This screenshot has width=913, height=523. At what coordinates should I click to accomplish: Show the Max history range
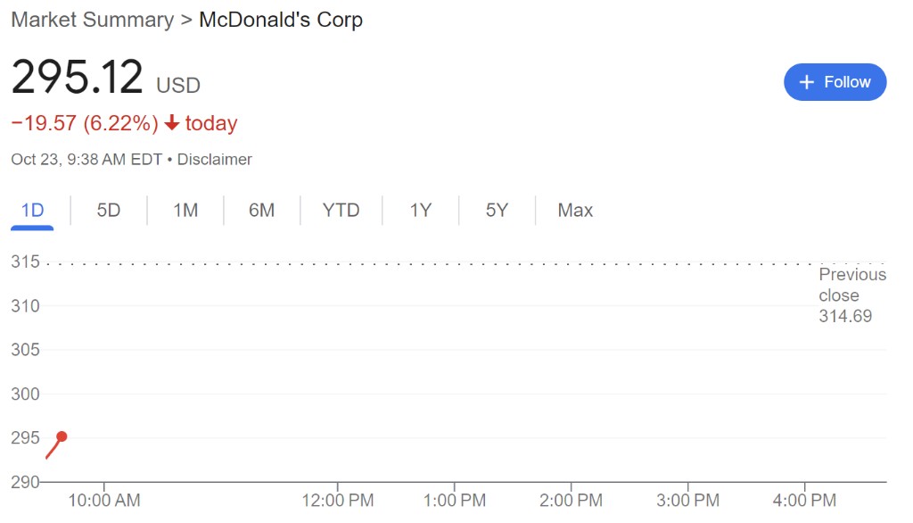coord(575,211)
